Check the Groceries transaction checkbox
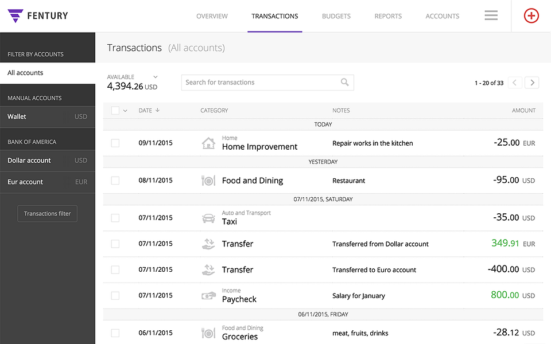 [x=115, y=333]
